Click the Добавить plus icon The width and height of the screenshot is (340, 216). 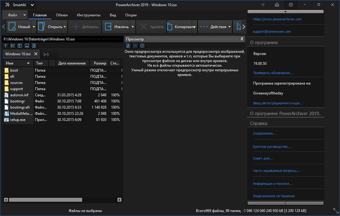click(x=76, y=27)
